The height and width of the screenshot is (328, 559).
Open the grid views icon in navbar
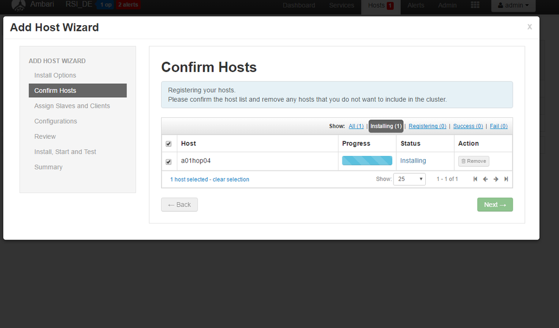click(475, 5)
